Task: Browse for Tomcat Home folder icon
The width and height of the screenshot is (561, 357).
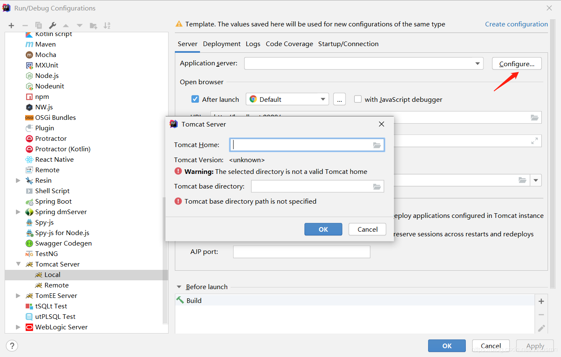Action: pyautogui.click(x=377, y=145)
